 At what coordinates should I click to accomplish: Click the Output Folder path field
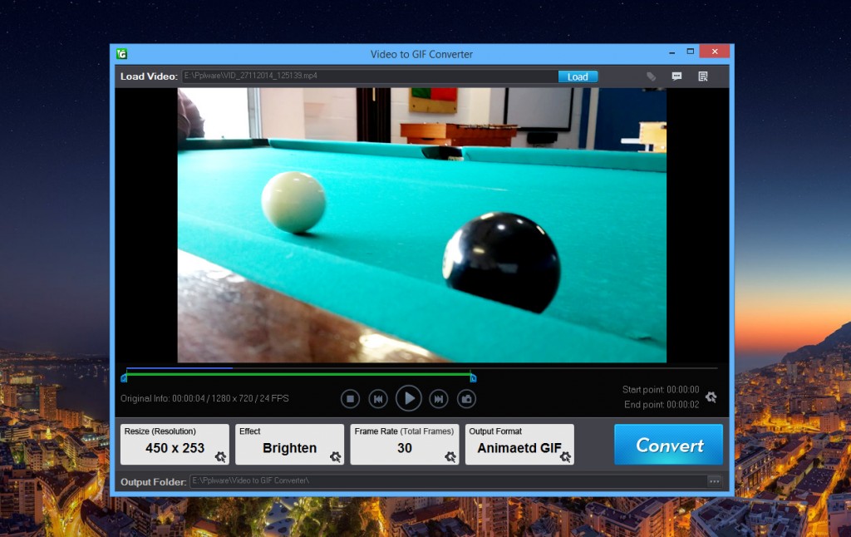448,481
